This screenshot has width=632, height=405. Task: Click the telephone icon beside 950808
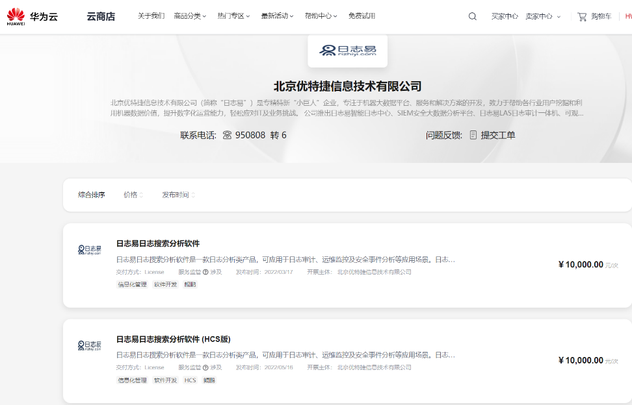coord(227,135)
